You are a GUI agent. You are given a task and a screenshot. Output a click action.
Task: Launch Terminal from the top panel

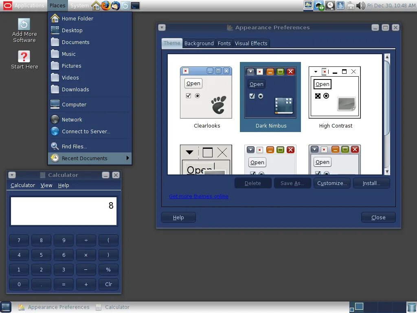pyautogui.click(x=135, y=6)
